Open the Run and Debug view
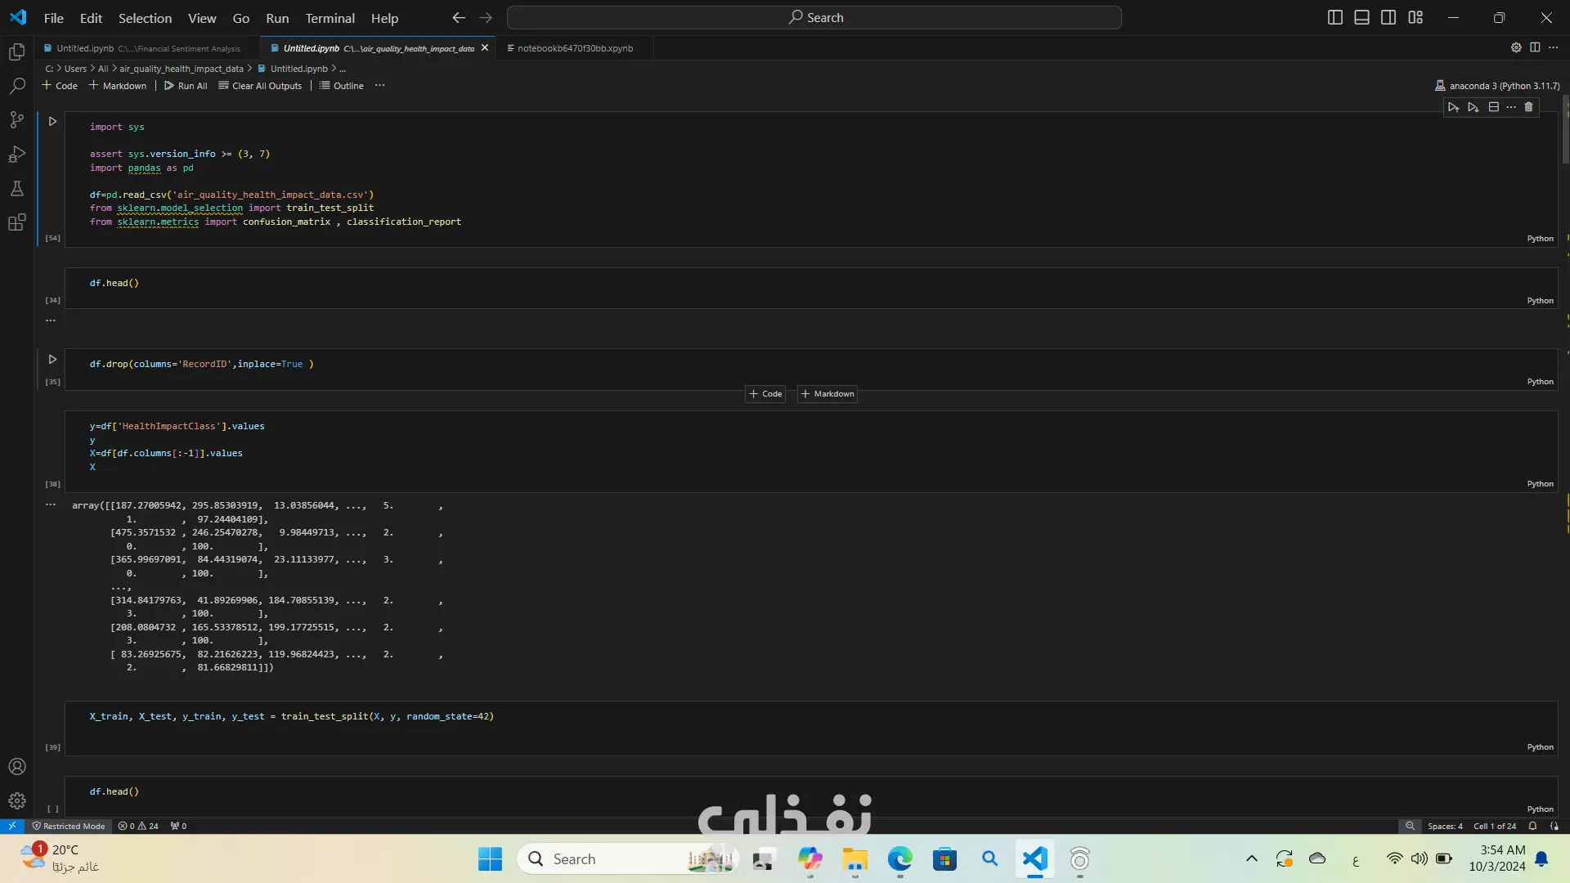1570x883 pixels. (x=16, y=155)
